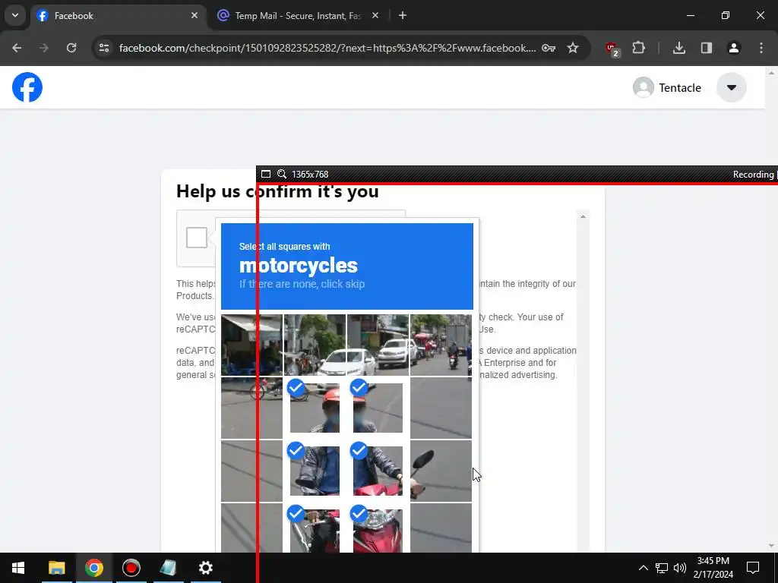Switch to the Temp Mail tab
The width and height of the screenshot is (778, 583).
298,16
